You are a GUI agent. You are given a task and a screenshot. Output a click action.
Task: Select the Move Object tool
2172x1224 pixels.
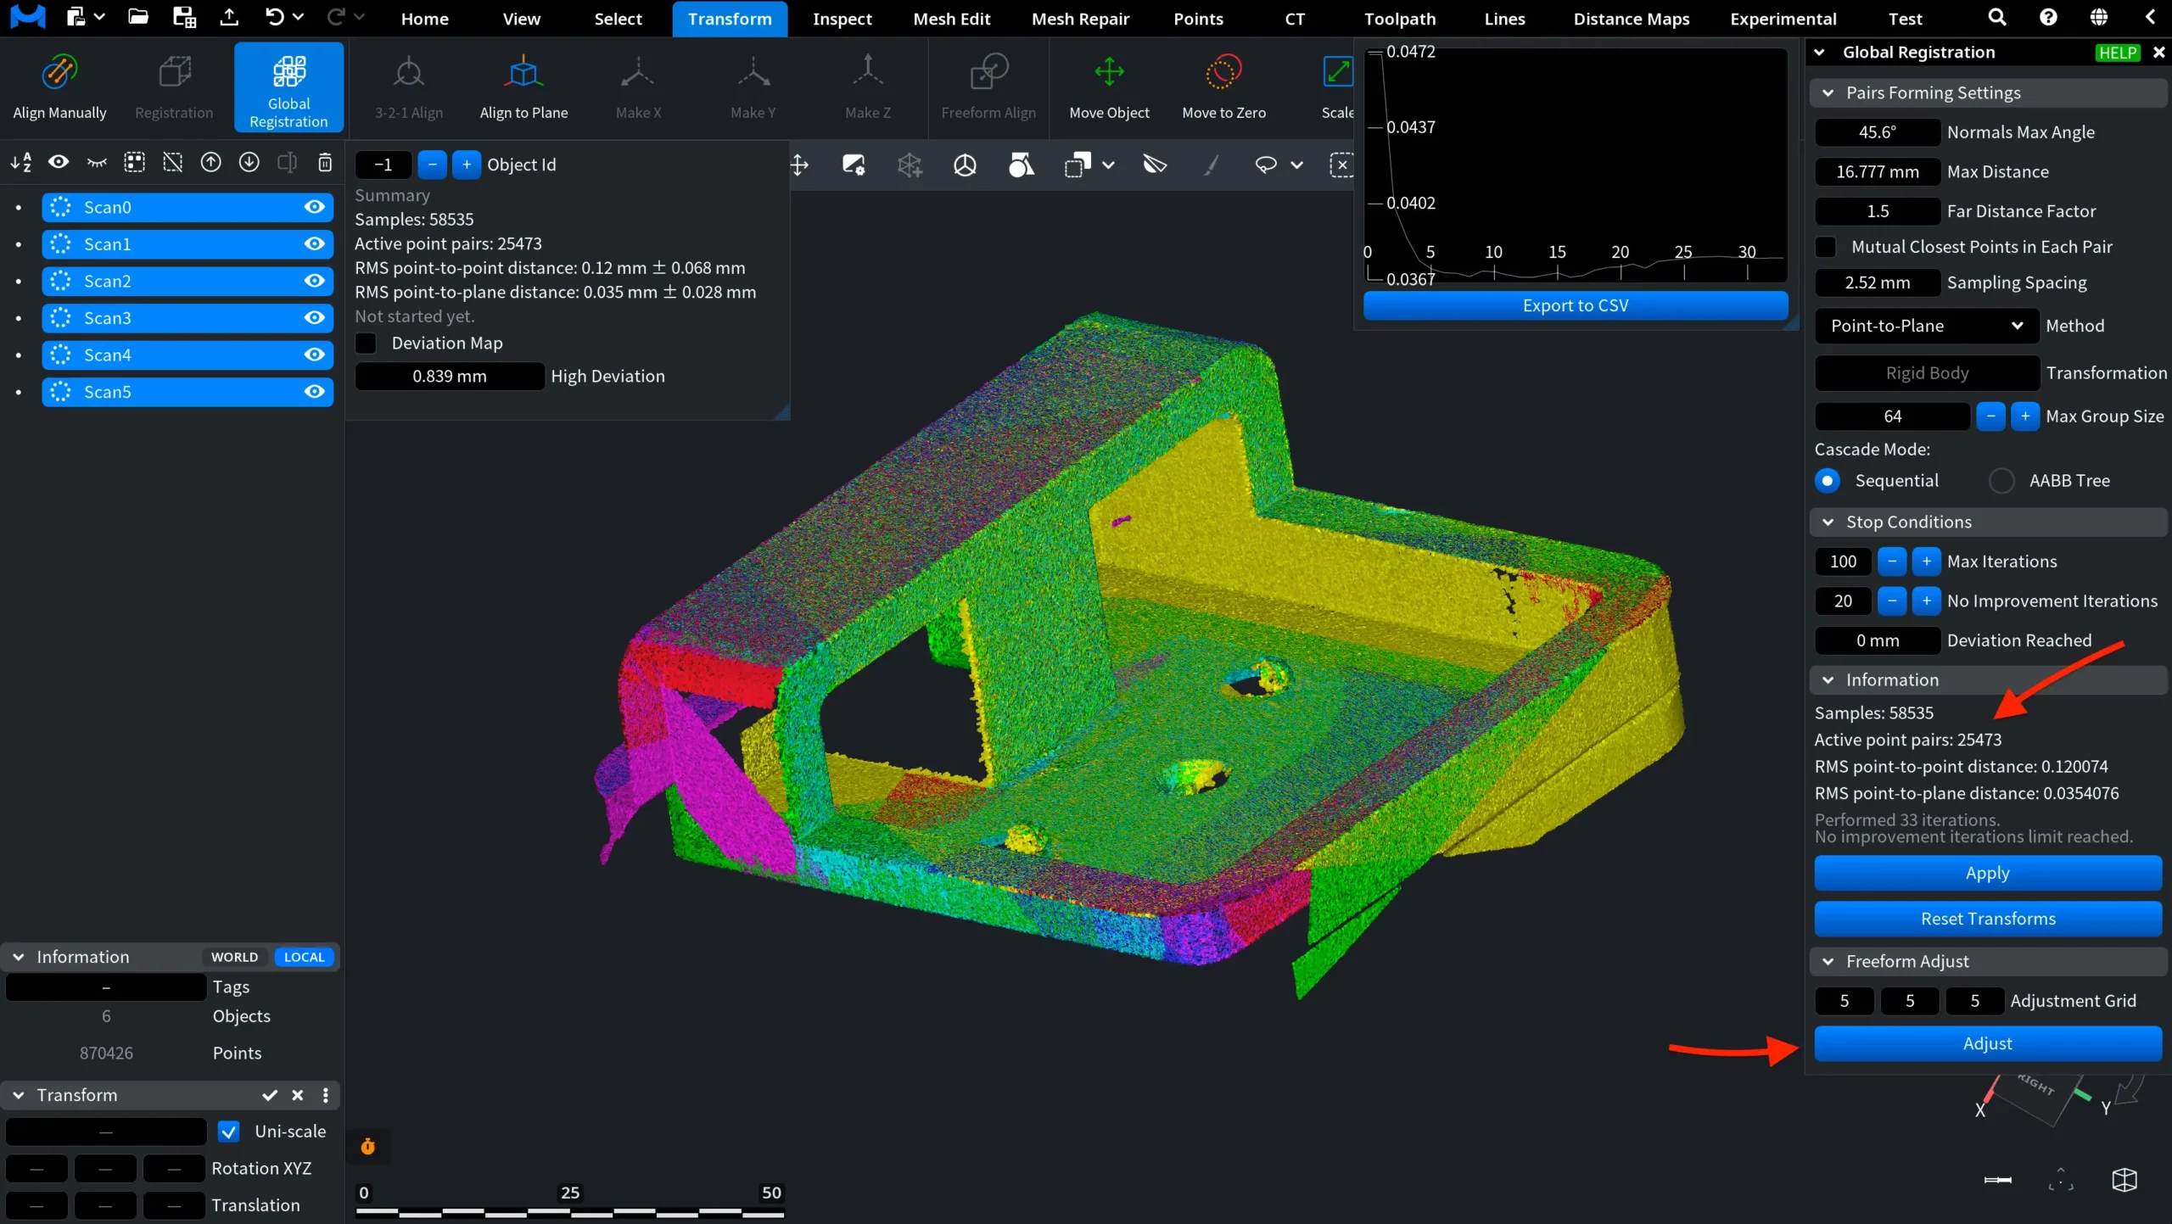click(x=1109, y=87)
